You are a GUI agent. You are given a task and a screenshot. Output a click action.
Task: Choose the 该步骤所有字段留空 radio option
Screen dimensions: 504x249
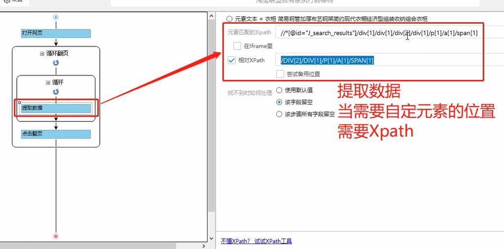click(x=279, y=114)
